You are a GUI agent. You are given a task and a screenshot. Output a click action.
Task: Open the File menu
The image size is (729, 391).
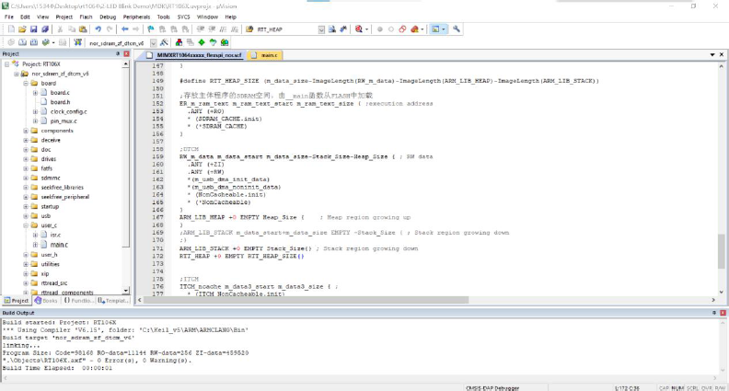click(9, 17)
